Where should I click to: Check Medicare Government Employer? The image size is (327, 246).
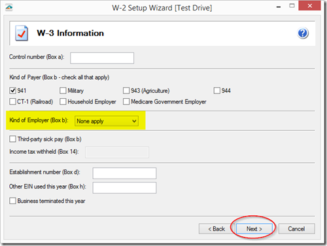click(126, 101)
